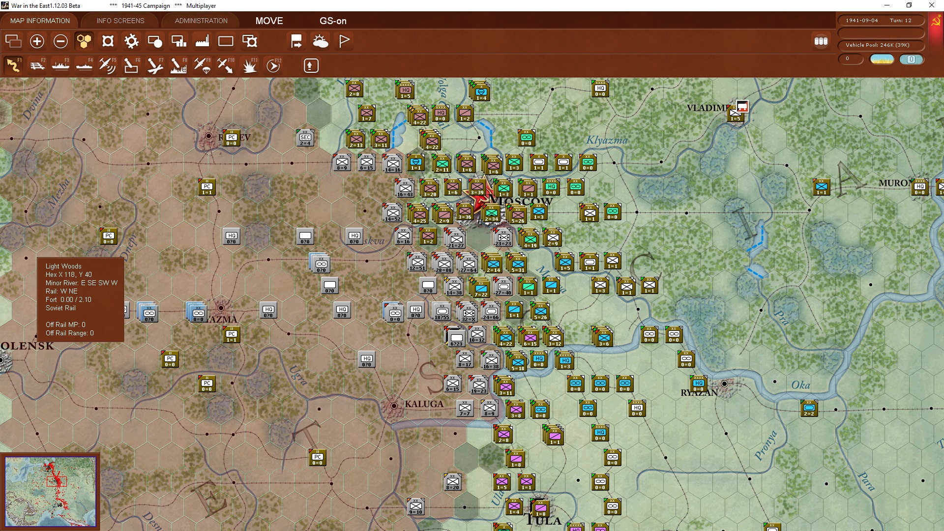Screen dimensions: 944x531
Task: Select F4 amphibious ship mode
Action: point(85,65)
